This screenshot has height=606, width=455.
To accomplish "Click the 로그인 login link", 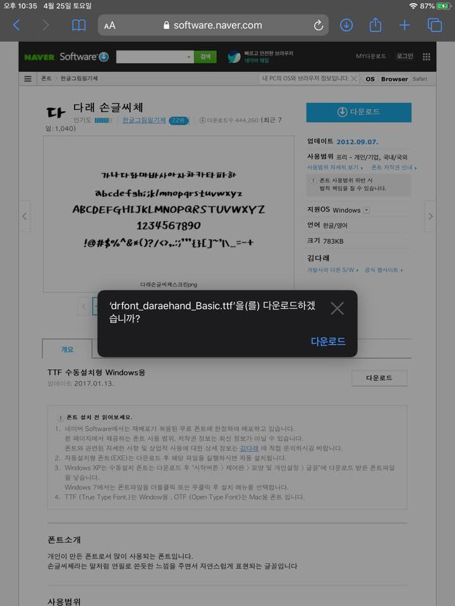I will (x=404, y=56).
